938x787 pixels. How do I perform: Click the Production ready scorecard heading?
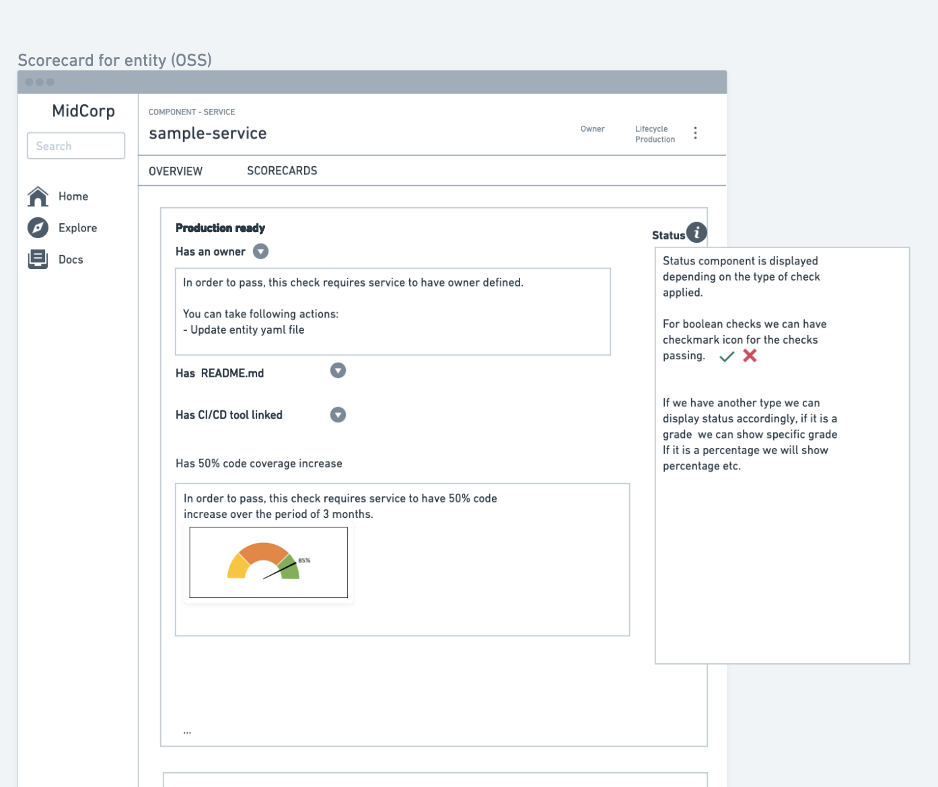220,228
